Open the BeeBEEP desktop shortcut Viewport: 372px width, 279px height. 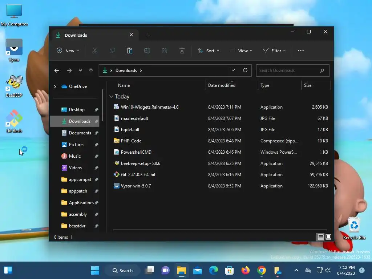click(14, 86)
